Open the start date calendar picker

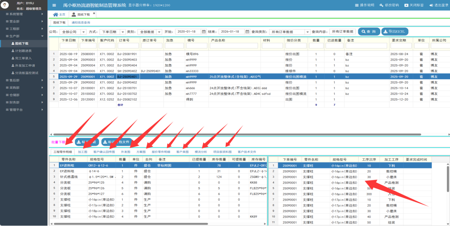[204, 32]
